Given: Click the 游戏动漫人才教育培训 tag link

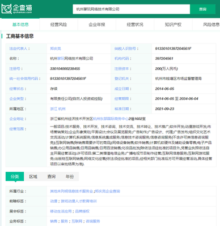Looking at the screenshot, I should coord(79,201).
